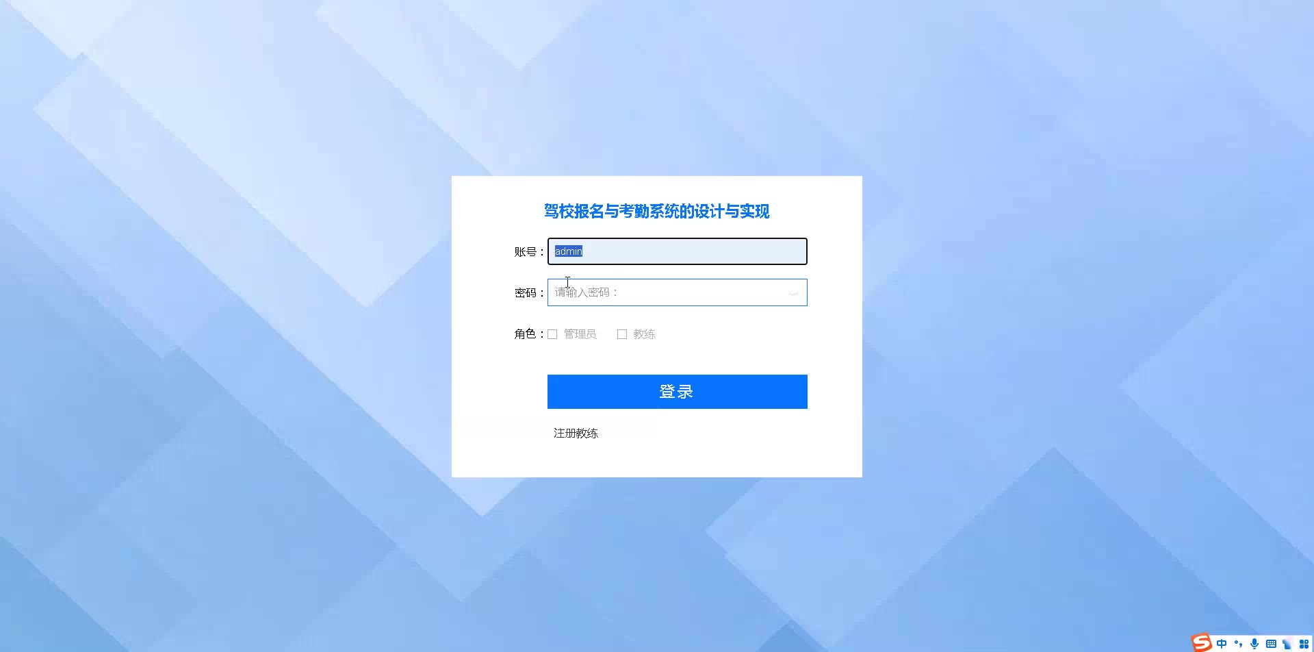The height and width of the screenshot is (652, 1314).
Task: Select role by clicking 教练 label
Action: 644,334
